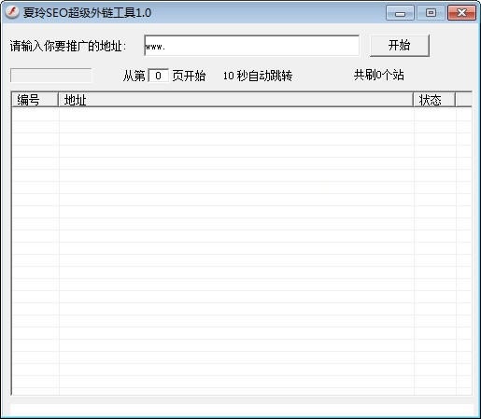
Task: Click the 从第 label
Action: click(x=134, y=76)
